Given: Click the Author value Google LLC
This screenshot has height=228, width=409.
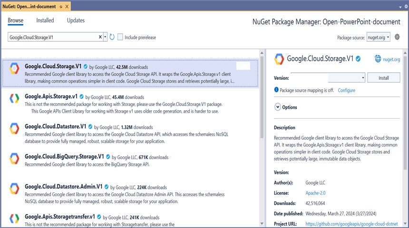Looking at the screenshot, I should click(x=315, y=183).
